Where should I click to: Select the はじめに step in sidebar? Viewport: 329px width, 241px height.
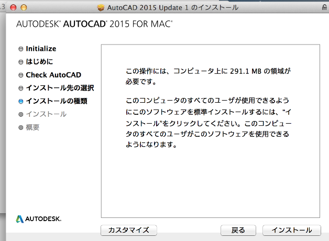click(x=39, y=62)
